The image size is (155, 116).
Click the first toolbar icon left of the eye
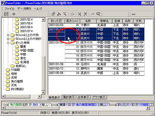point(6,14)
